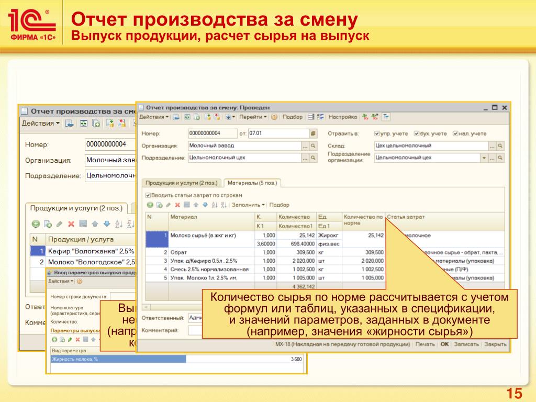
Task: Sort descending using the icon in Материалы toolbar
Action: (224, 205)
